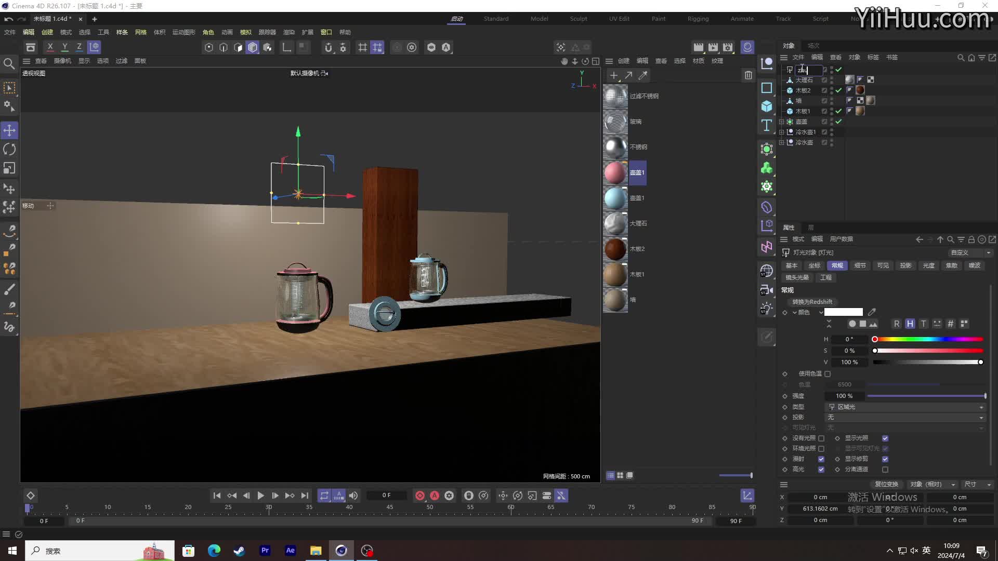Switch to the 投影 attribute tab
This screenshot has height=561, width=998.
906,265
